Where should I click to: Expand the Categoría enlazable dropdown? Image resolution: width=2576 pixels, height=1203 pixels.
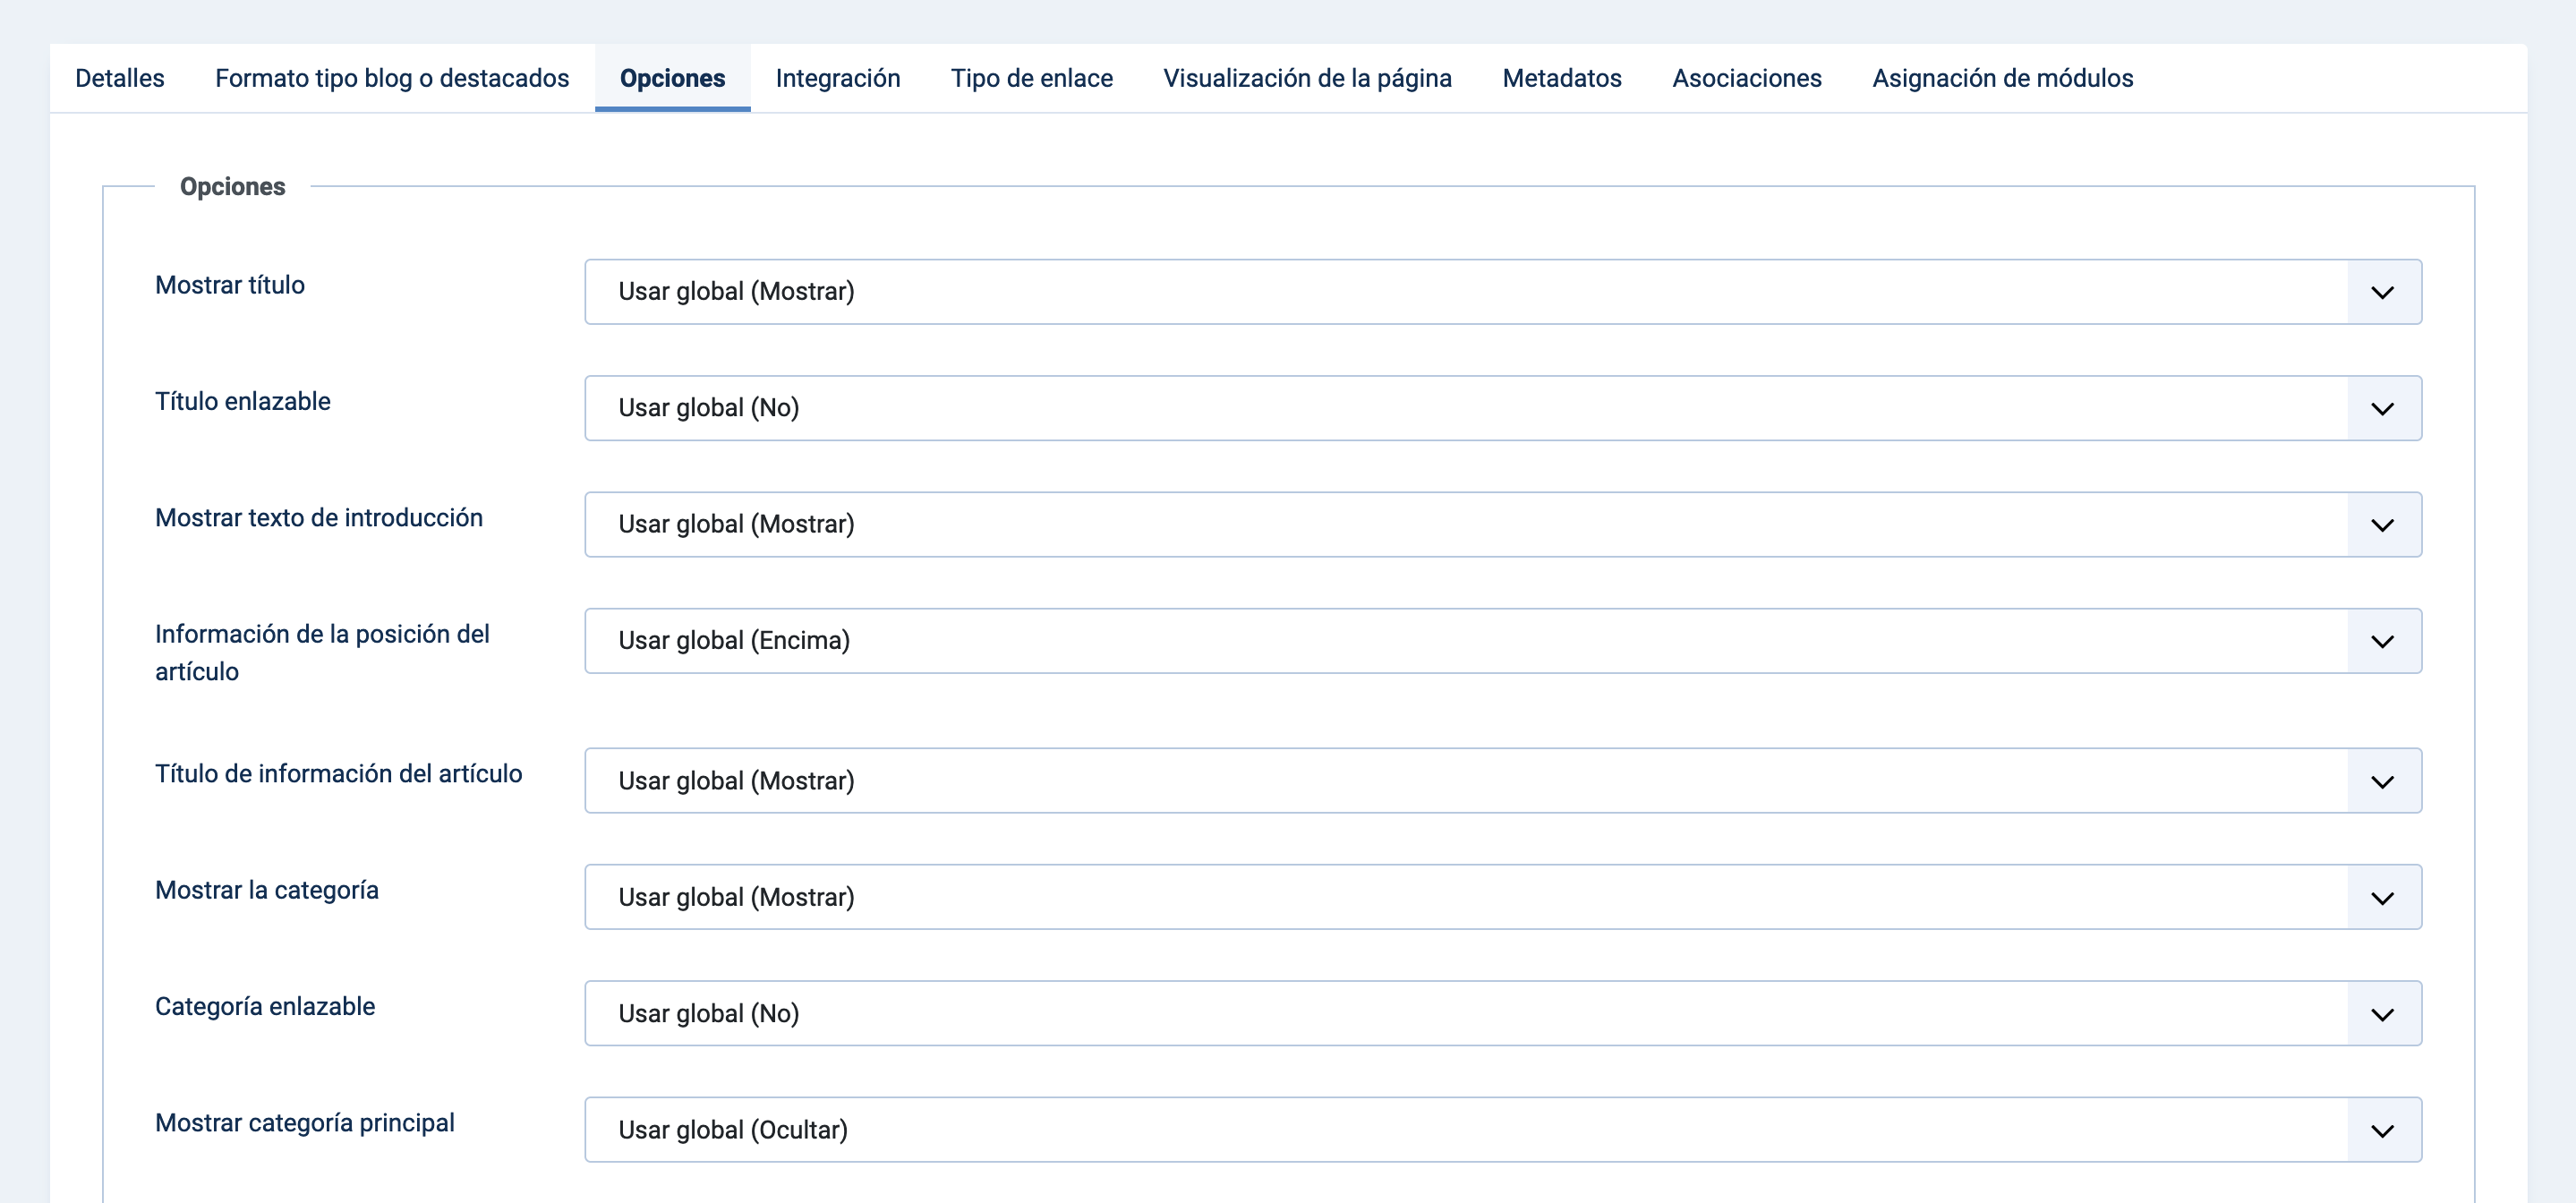point(1503,1013)
